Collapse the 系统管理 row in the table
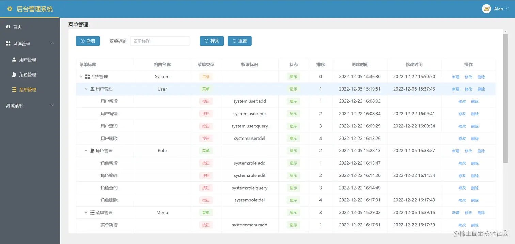This screenshot has height=244, width=515. coord(81,77)
